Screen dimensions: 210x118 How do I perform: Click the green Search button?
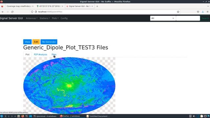click(205, 18)
